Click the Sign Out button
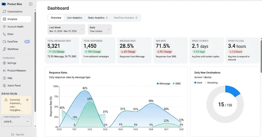Viewport: 262px width, 137px height. click(18, 134)
